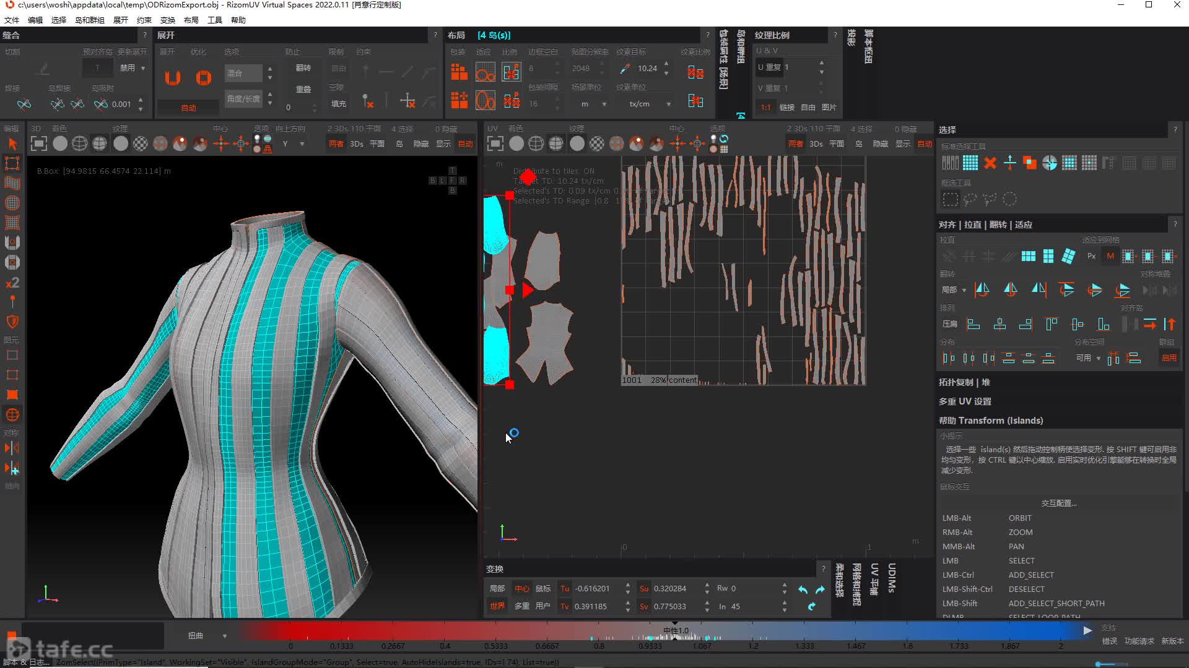Click the 填充 fill button
Image resolution: width=1189 pixels, height=668 pixels.
(x=339, y=104)
